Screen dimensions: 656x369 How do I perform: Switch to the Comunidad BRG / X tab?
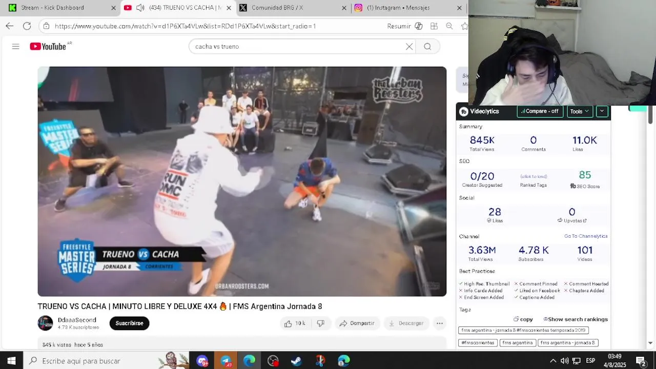point(293,8)
